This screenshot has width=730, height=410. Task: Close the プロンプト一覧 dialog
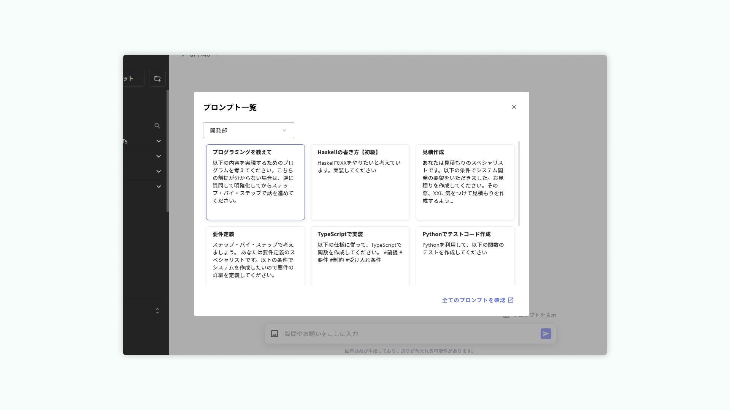[514, 107]
